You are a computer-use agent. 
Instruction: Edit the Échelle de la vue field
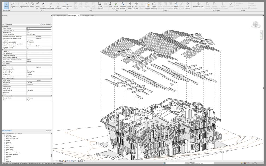coord(39,28)
